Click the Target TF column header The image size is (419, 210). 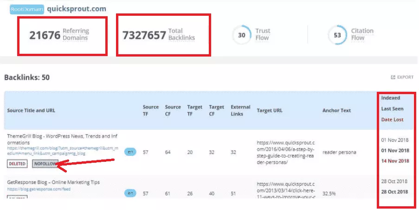[x=194, y=110]
